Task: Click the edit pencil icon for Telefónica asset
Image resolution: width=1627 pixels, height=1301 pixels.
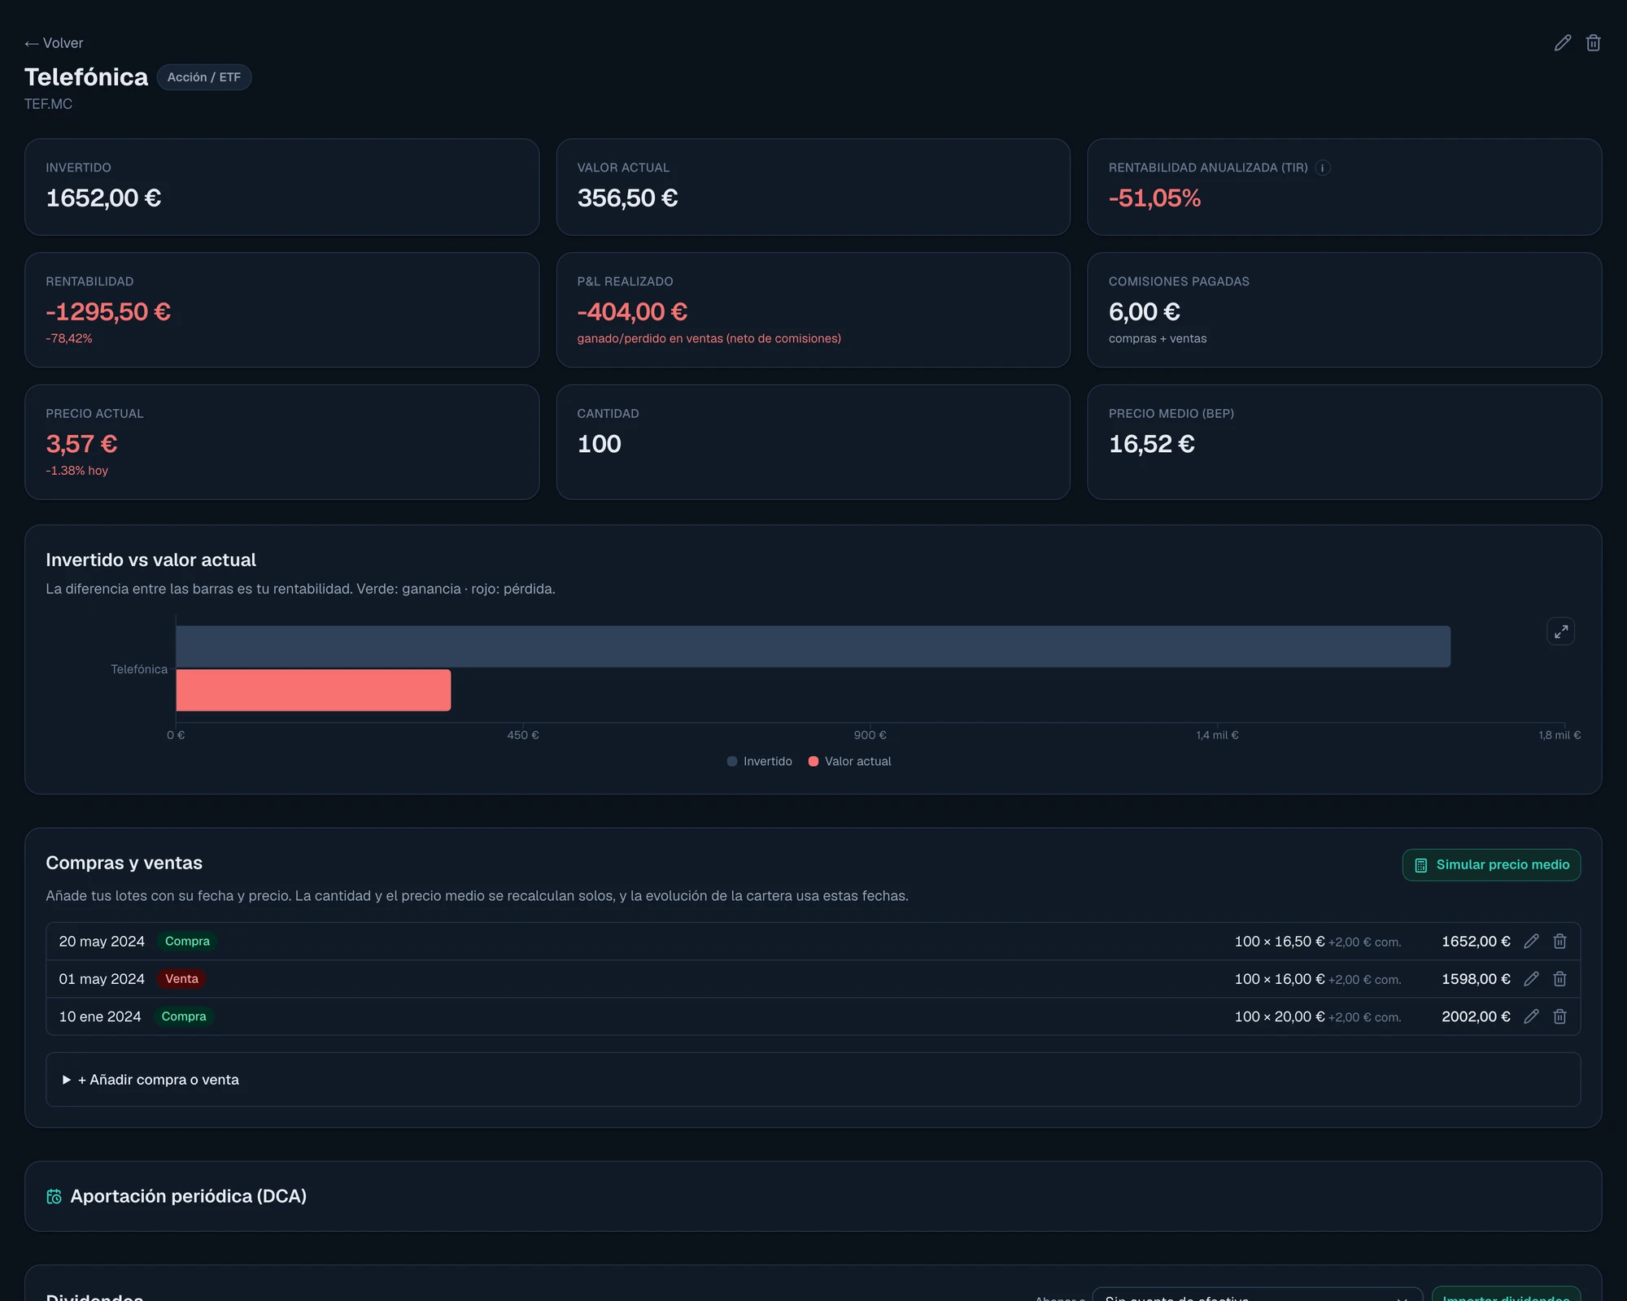Action: click(1563, 43)
